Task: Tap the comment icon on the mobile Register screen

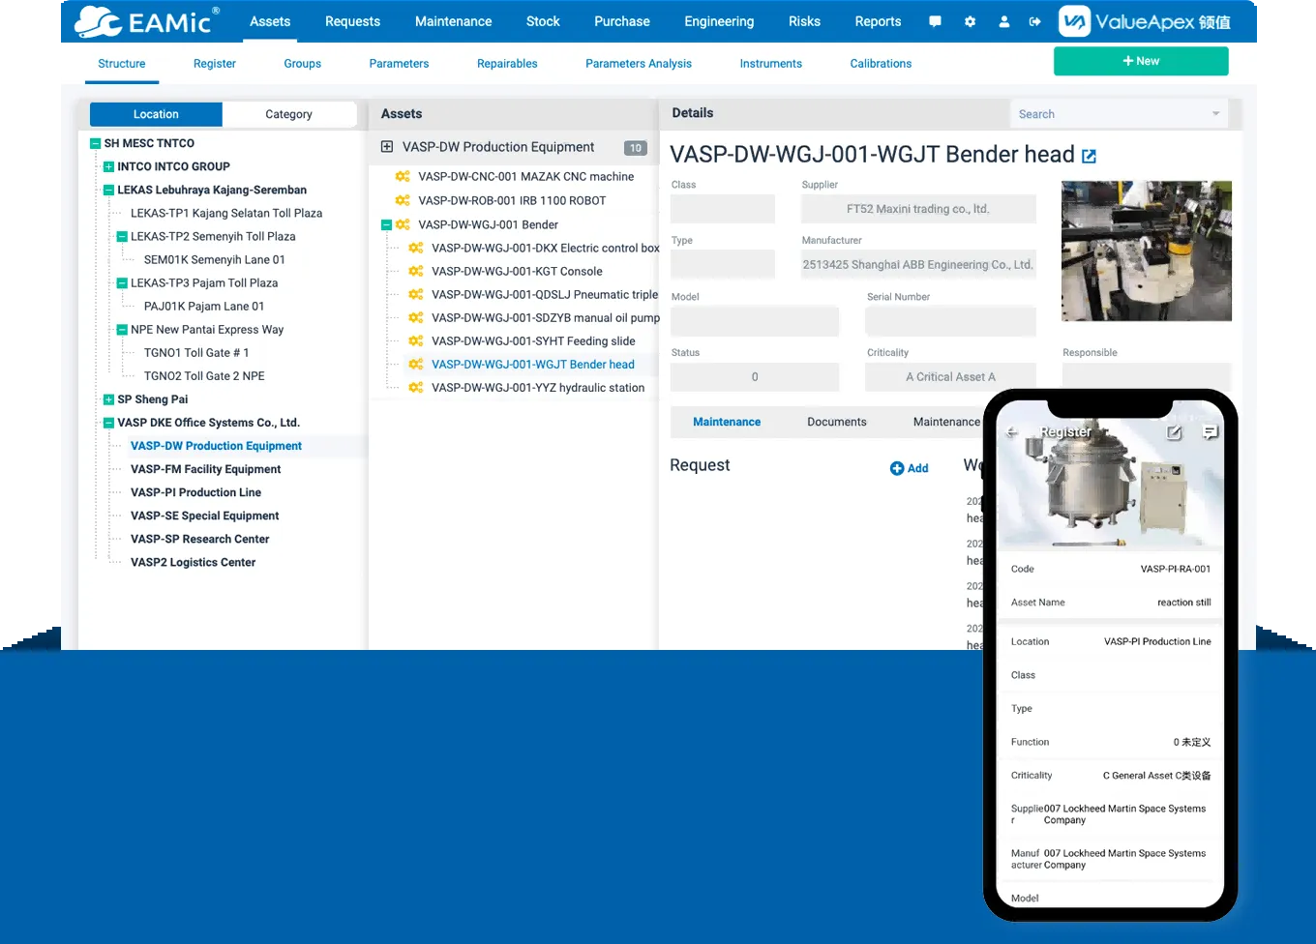Action: (1211, 433)
